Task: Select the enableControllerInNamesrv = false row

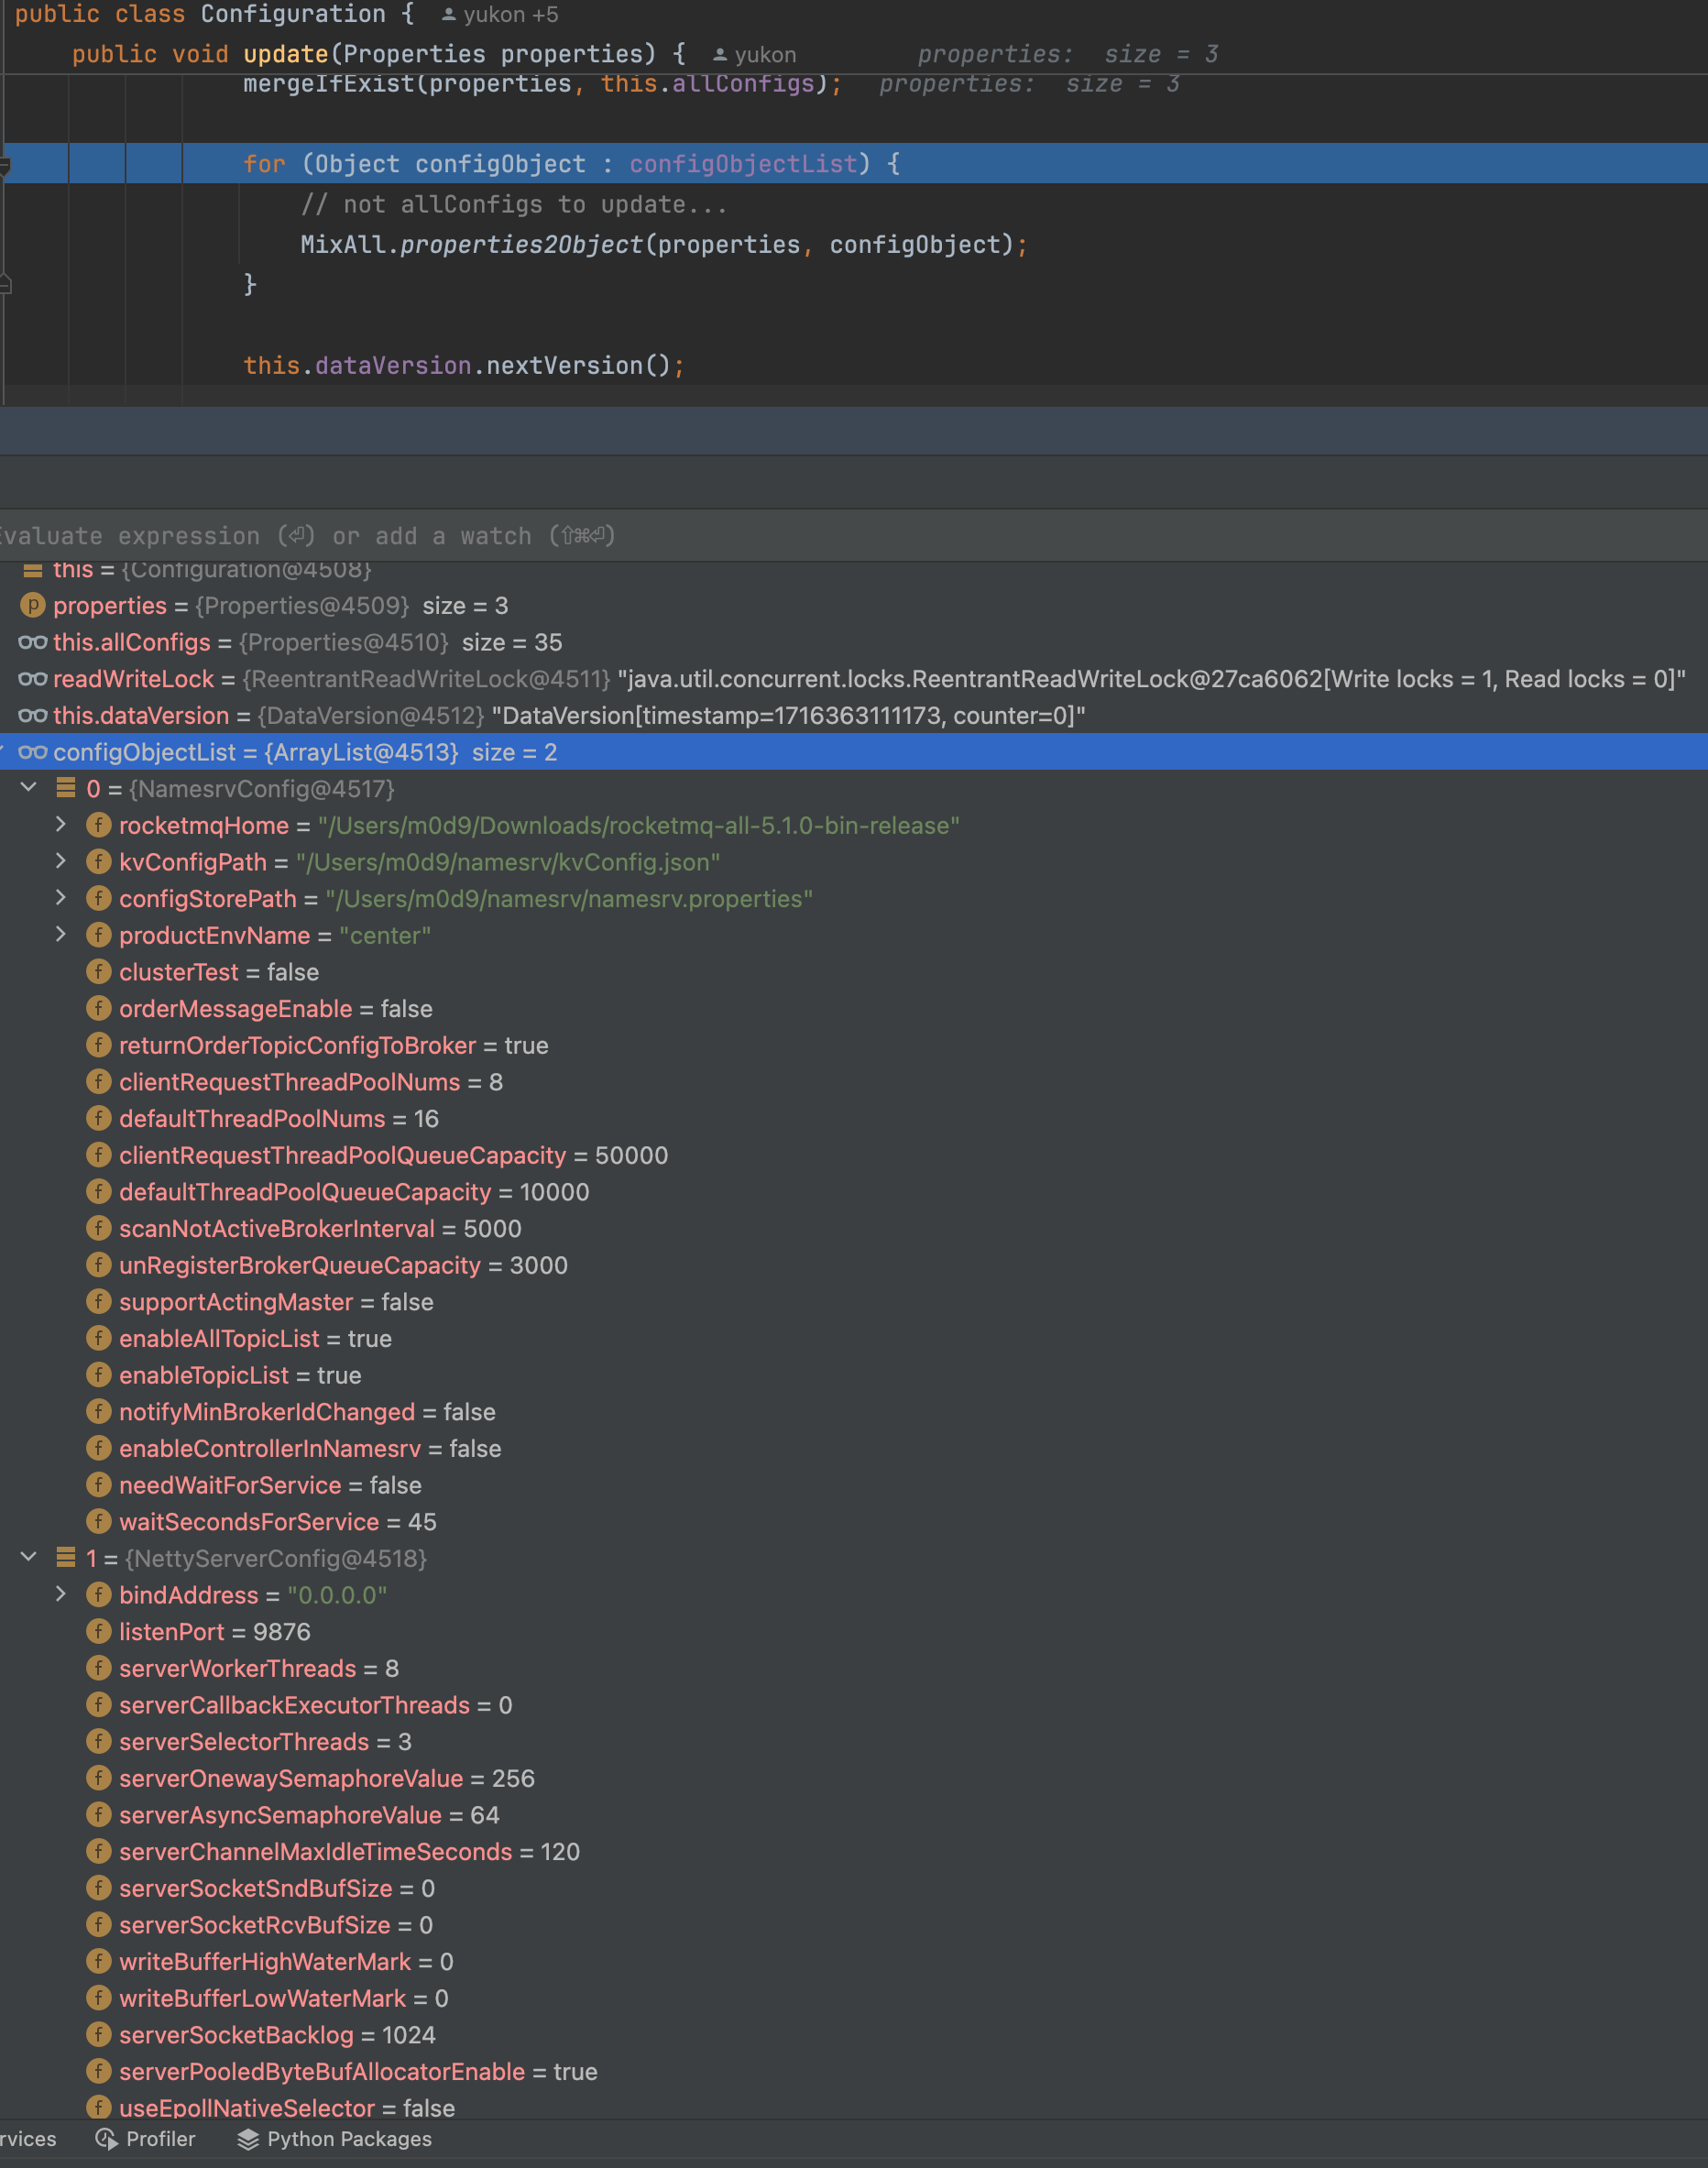Action: [854, 1448]
